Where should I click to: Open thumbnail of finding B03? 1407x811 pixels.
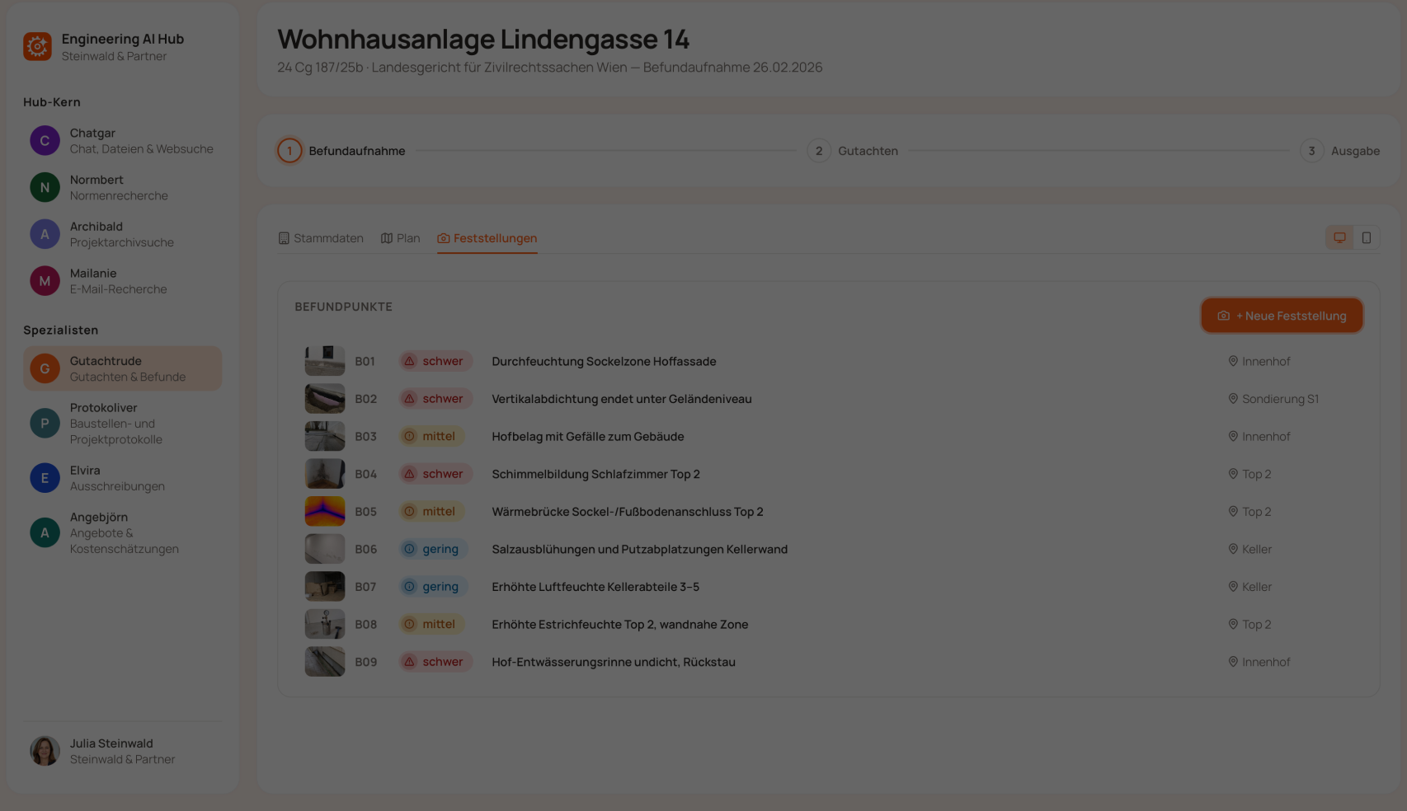coord(325,436)
